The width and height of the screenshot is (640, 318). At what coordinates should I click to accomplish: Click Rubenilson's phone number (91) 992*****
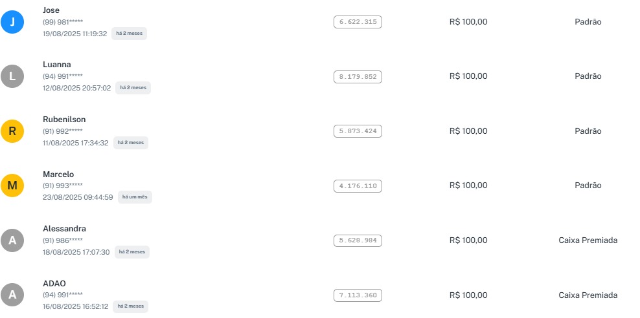click(63, 131)
